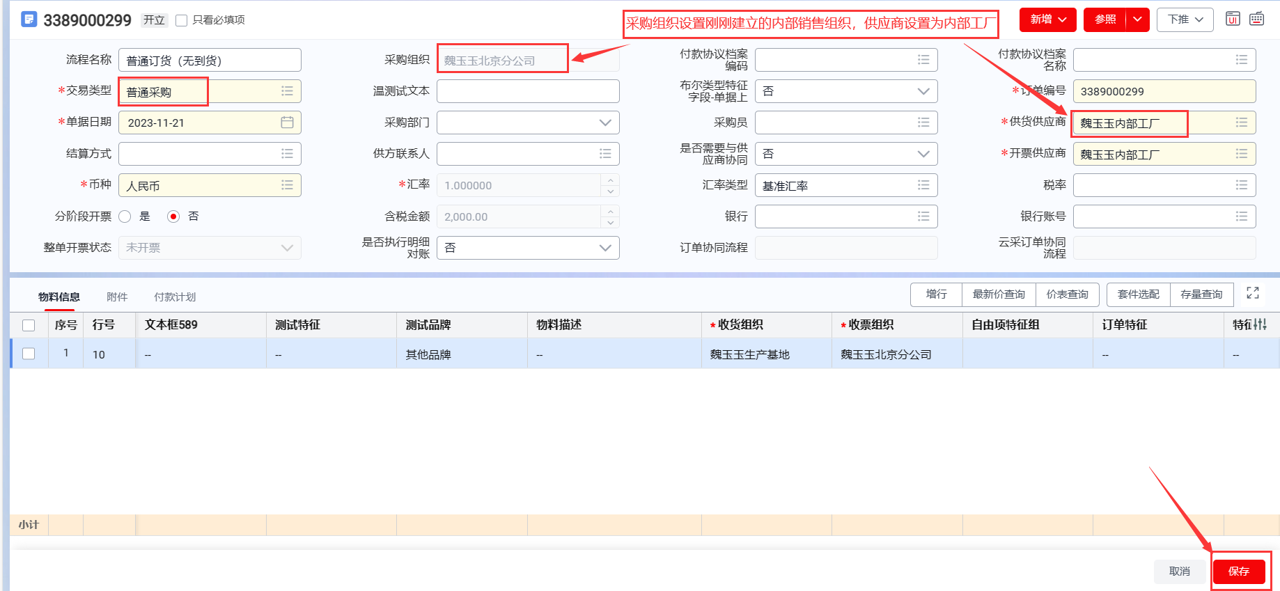Viewport: 1280px width, 591px height.
Task: Click the 温测试文本 input field
Action: 527,91
